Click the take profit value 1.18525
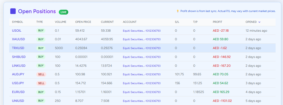 pyautogui.click(x=198, y=92)
